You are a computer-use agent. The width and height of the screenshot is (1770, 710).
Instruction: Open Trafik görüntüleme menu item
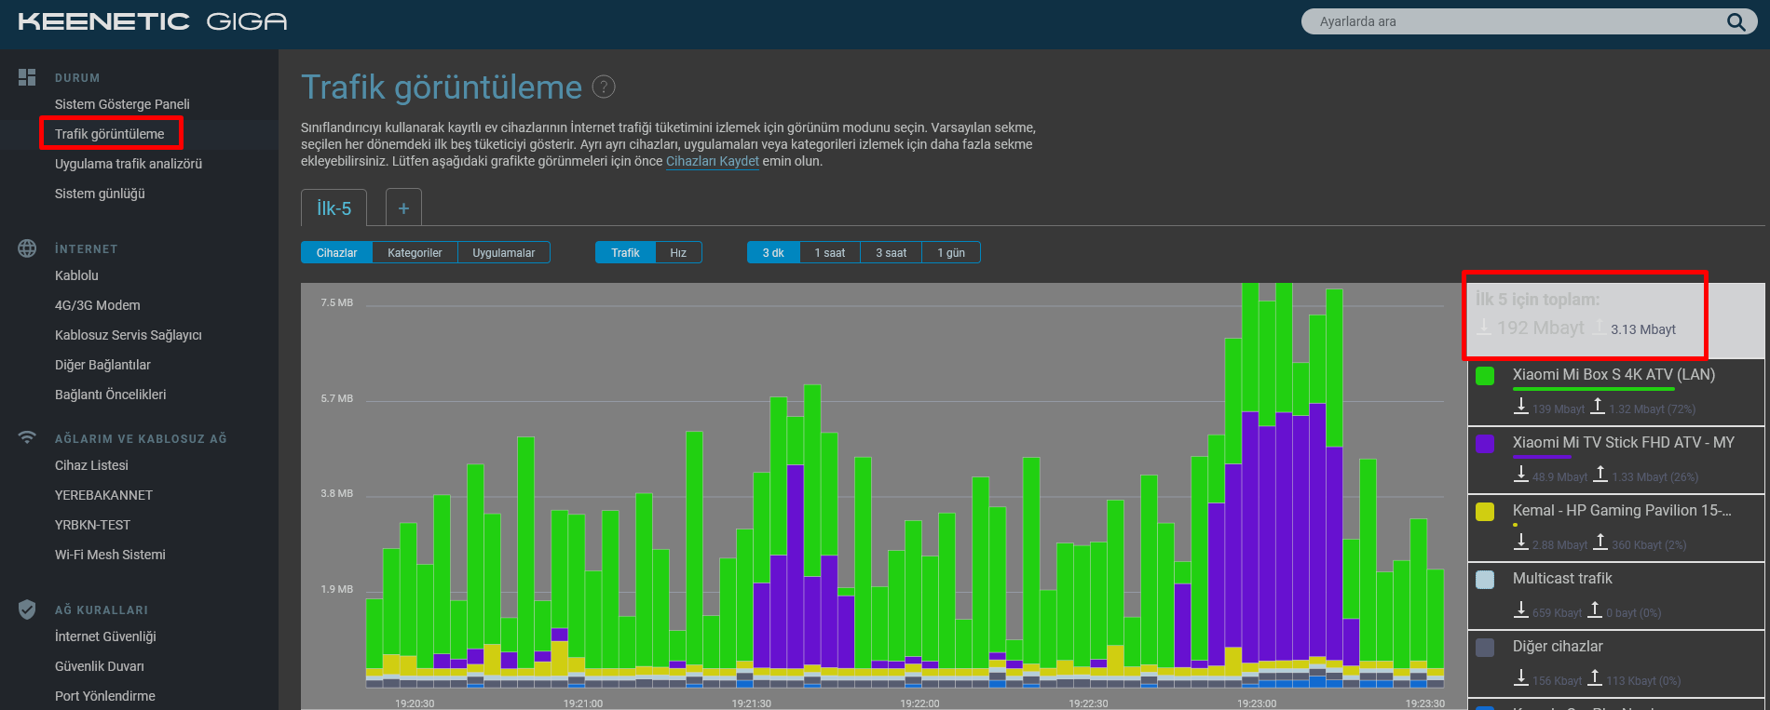point(110,134)
